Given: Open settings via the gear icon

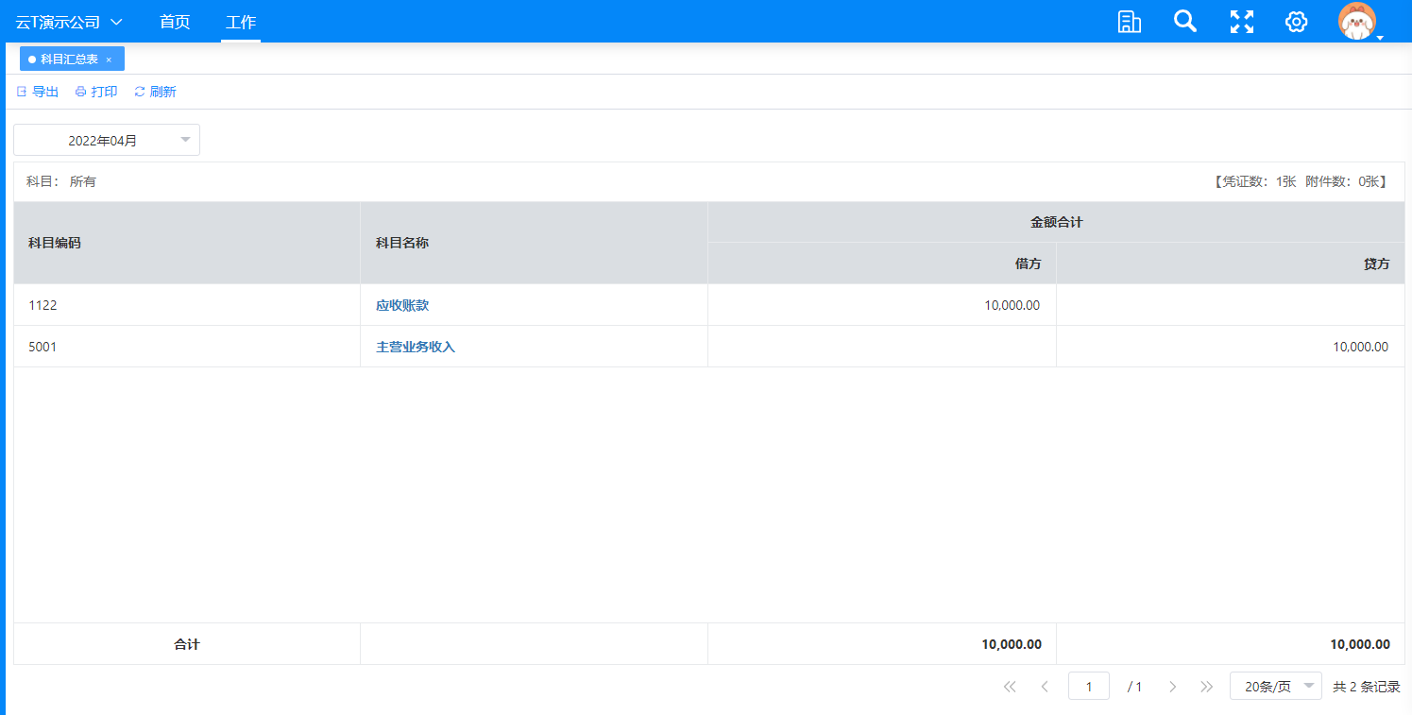Looking at the screenshot, I should tap(1296, 22).
